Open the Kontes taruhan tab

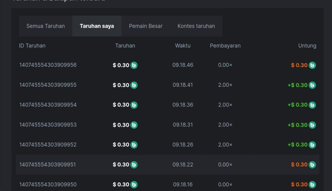click(x=196, y=26)
